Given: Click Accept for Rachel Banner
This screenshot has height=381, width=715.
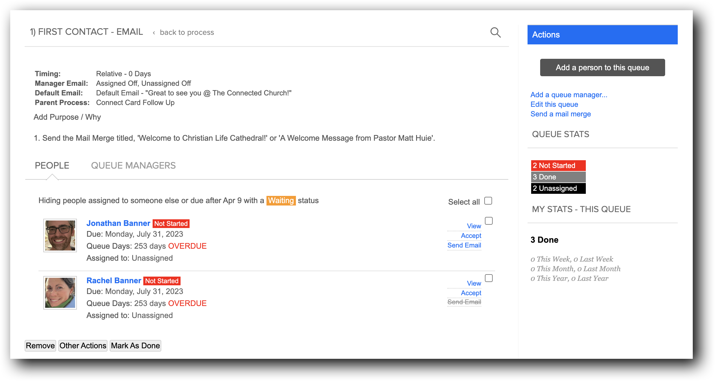Looking at the screenshot, I should point(471,293).
